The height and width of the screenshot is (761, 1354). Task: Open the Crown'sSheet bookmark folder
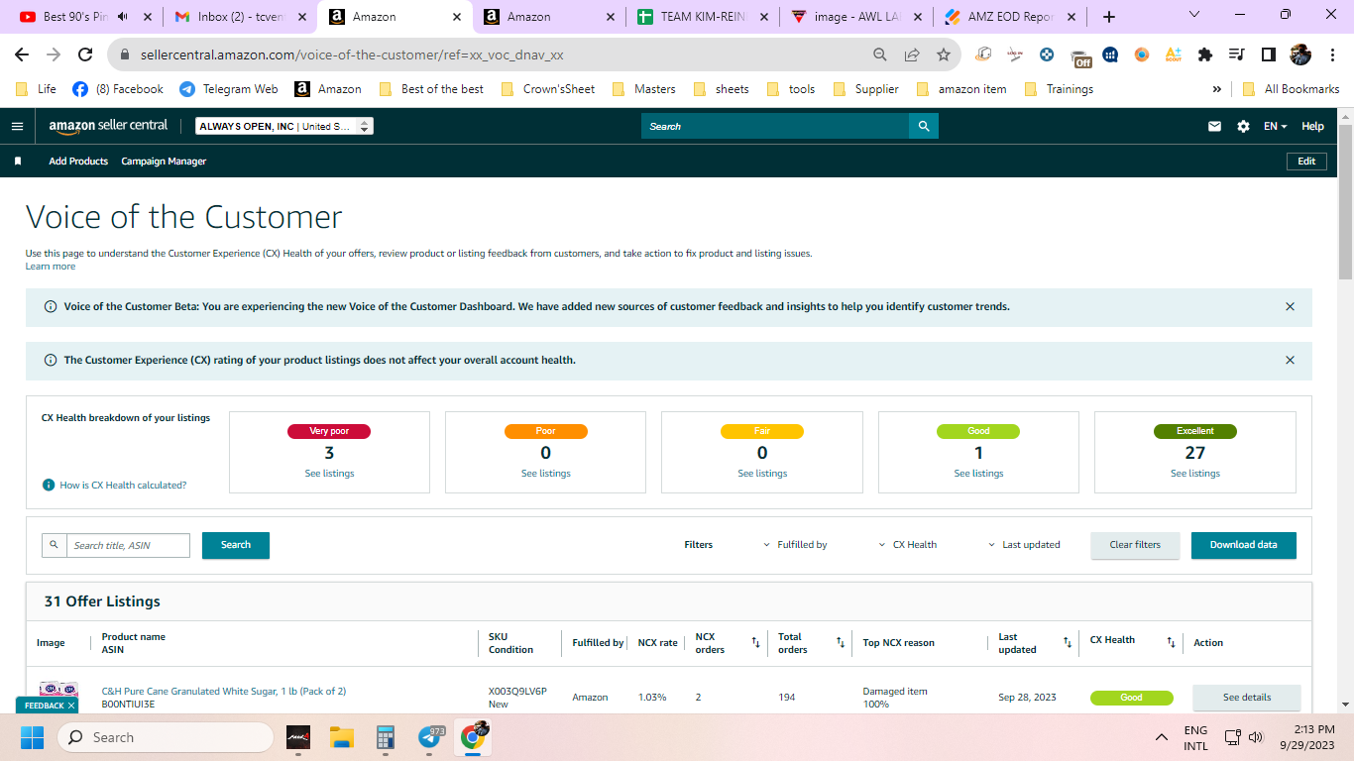(x=548, y=89)
